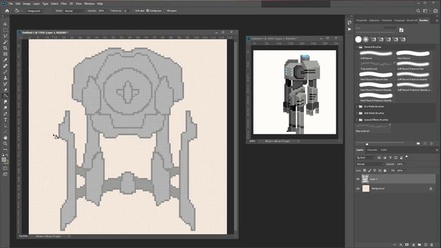
Task: Click the create new group folder icon in Layers panel
Action: pos(420,245)
